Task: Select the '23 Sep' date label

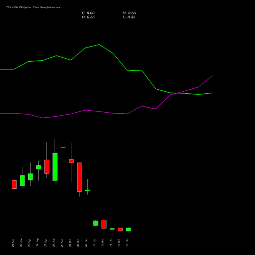Action: [x=29, y=243]
